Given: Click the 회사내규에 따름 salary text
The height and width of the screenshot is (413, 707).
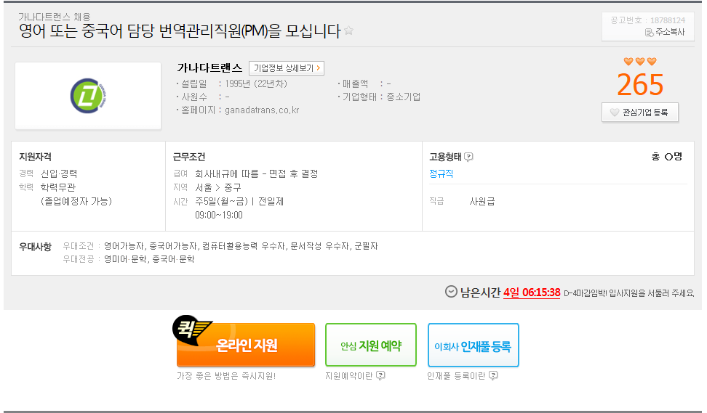Looking at the screenshot, I should (257, 173).
